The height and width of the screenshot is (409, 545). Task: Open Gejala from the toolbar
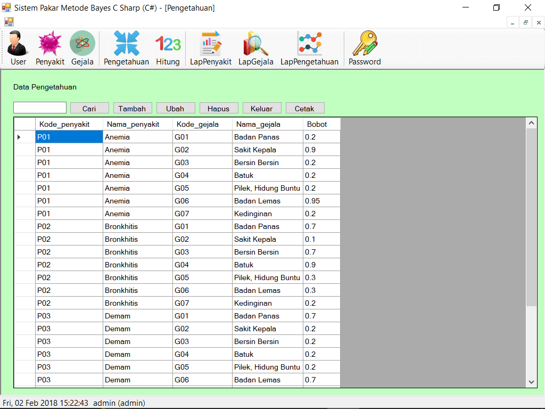82,44
